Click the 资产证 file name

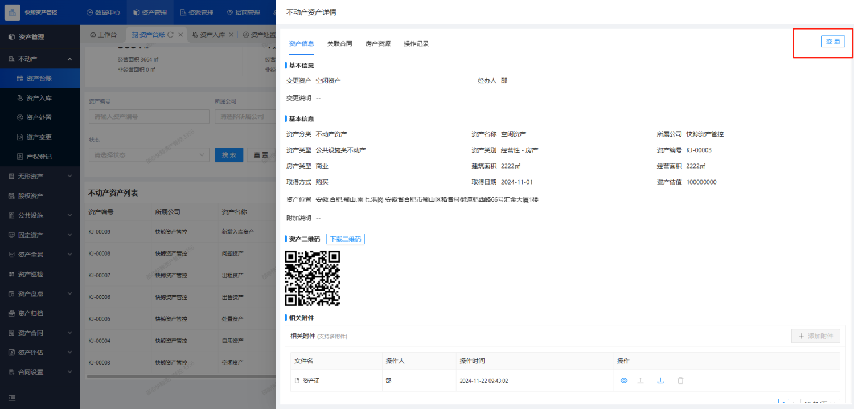[311, 381]
